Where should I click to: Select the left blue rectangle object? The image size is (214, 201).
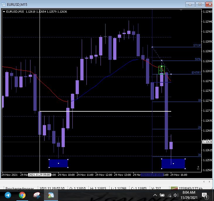[58, 163]
